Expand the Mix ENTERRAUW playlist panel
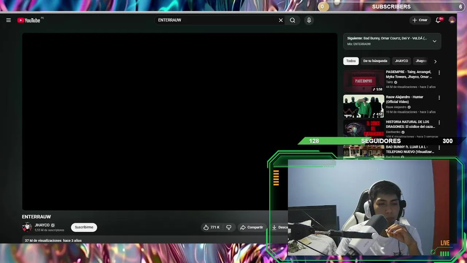The width and height of the screenshot is (467, 263). [435, 41]
